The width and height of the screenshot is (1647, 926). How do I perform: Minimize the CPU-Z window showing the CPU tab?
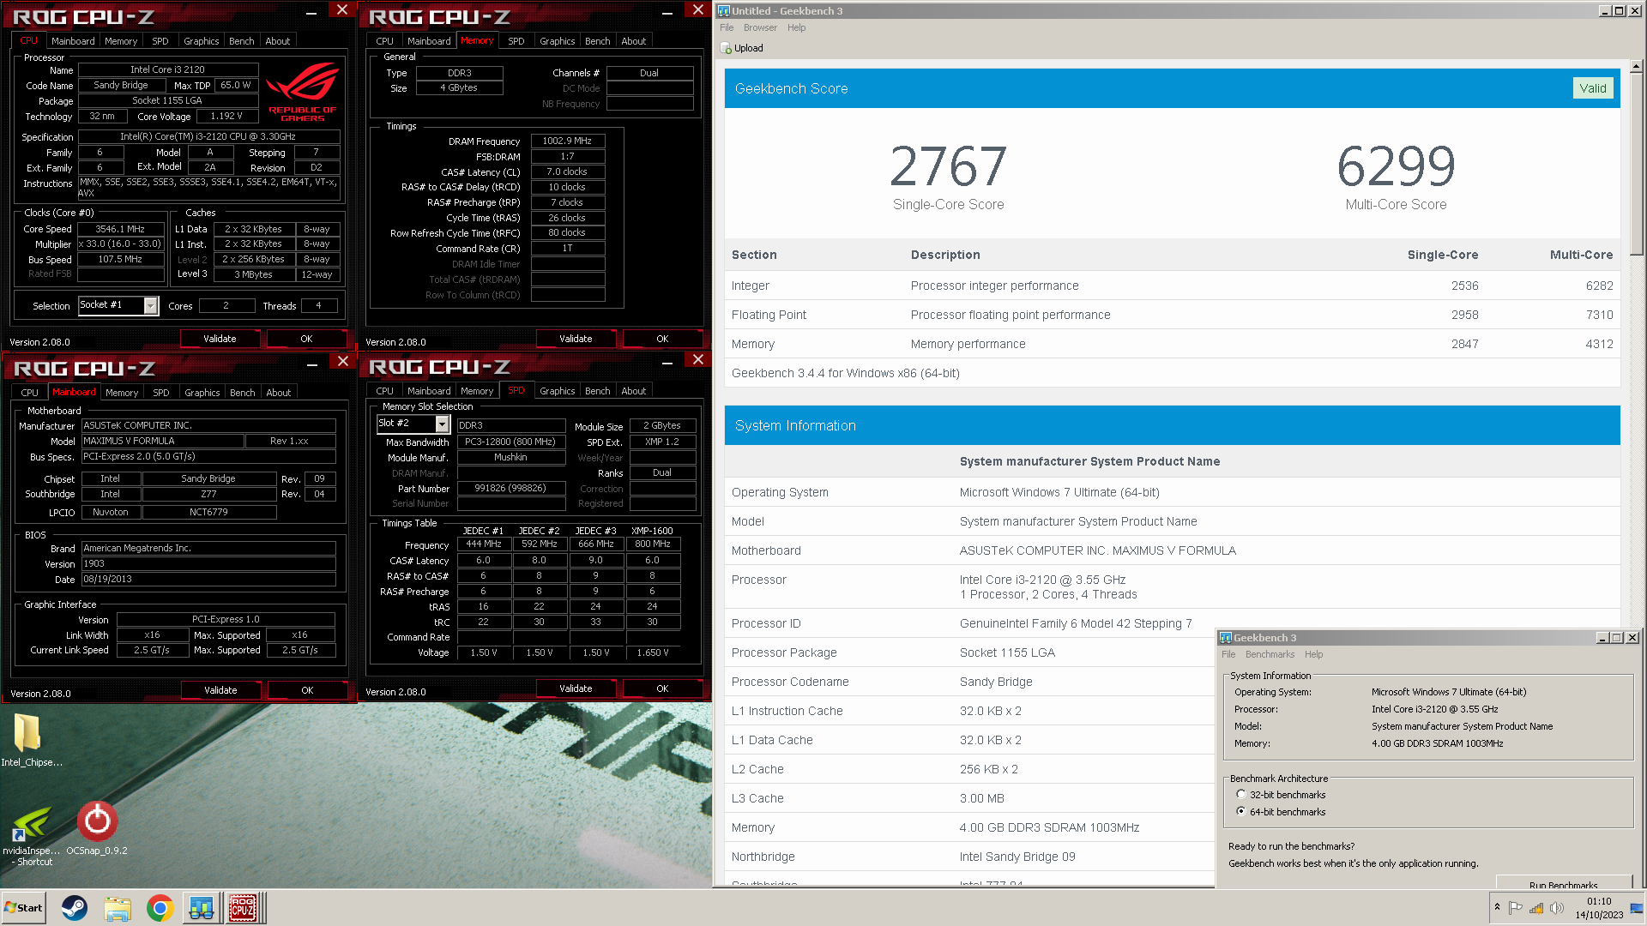click(x=311, y=12)
